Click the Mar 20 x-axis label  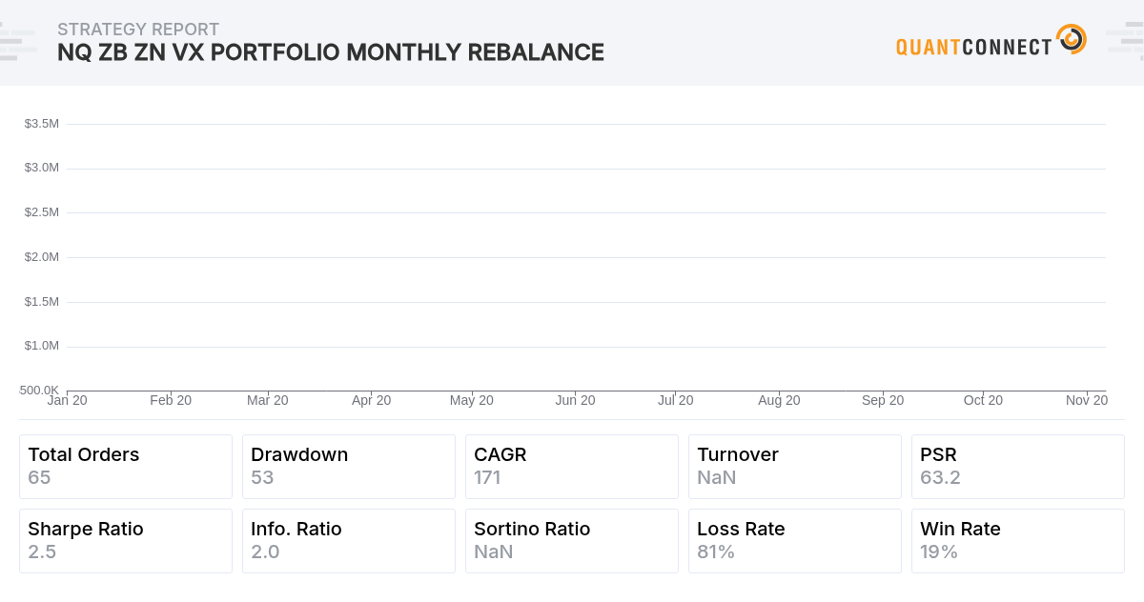click(268, 400)
